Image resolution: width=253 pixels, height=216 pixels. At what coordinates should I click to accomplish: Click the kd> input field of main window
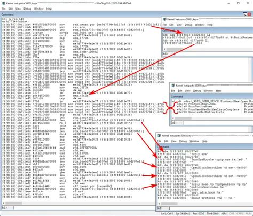pos(84,207)
